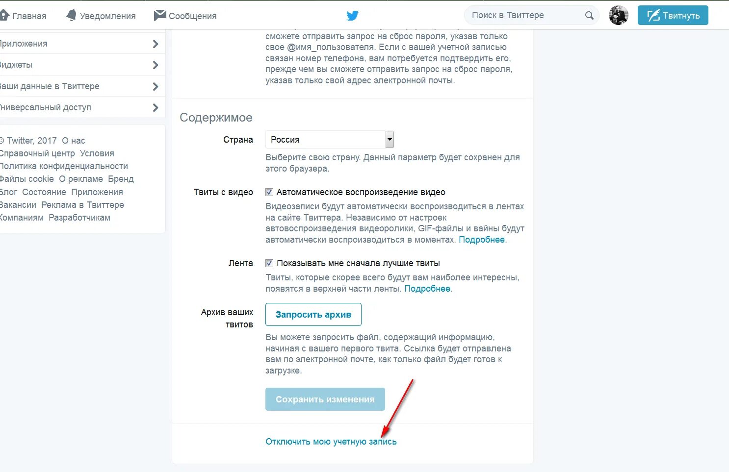The width and height of the screenshot is (729, 472).
Task: Open Реклама в Твиттере footer link
Action: point(82,205)
